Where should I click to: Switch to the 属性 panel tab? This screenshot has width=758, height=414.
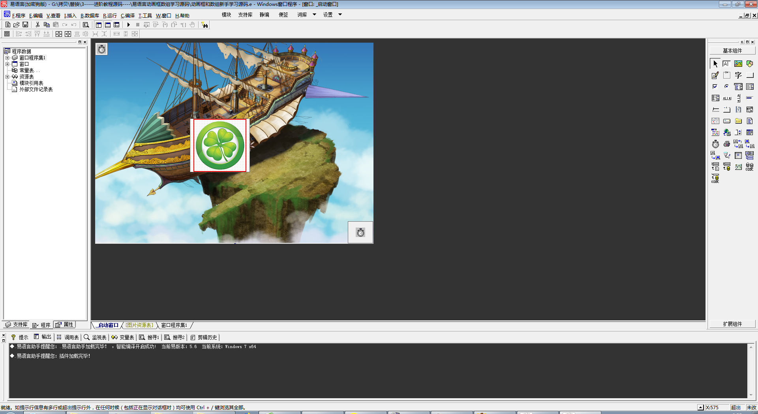(x=65, y=325)
